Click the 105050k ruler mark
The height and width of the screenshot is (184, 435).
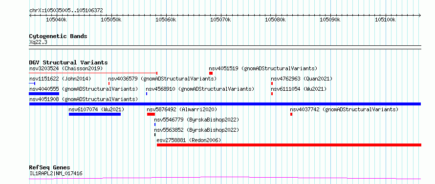(111, 20)
